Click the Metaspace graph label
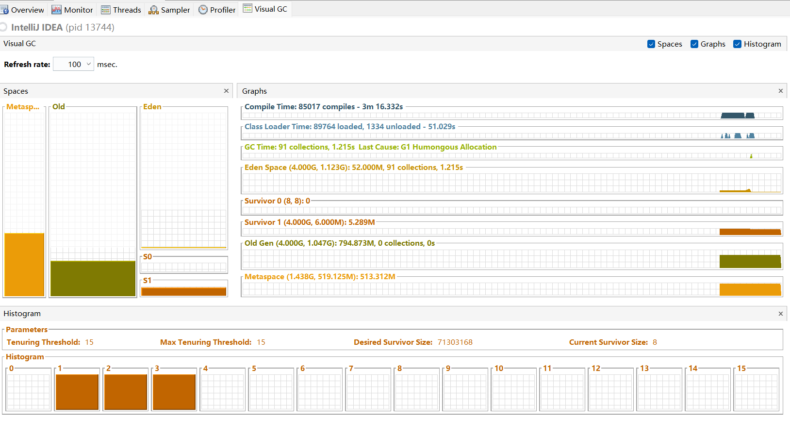This screenshot has width=790, height=421. [x=320, y=277]
